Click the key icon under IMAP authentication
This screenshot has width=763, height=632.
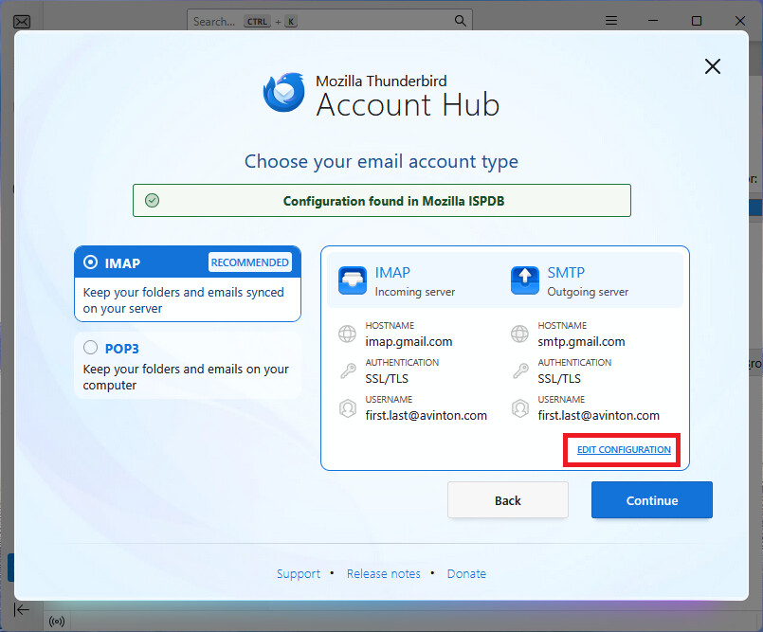click(348, 371)
